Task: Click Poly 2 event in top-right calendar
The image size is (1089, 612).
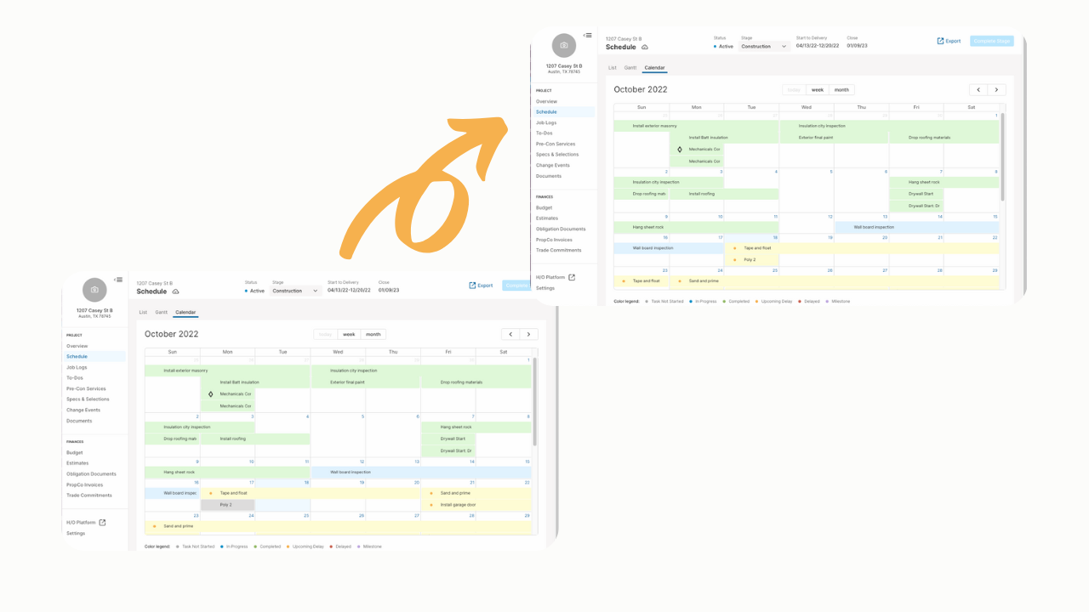Action: click(x=751, y=259)
